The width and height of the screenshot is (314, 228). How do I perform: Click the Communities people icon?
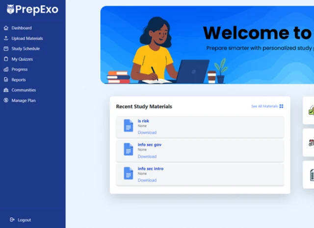[6, 90]
